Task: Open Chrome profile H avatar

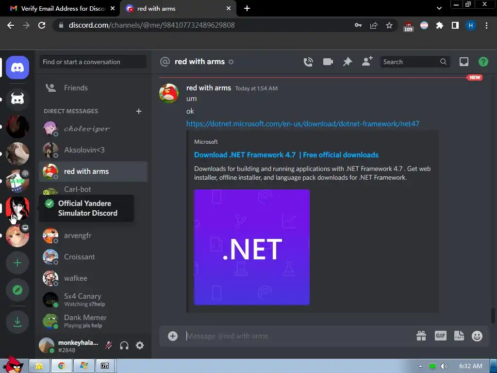Action: 471,25
